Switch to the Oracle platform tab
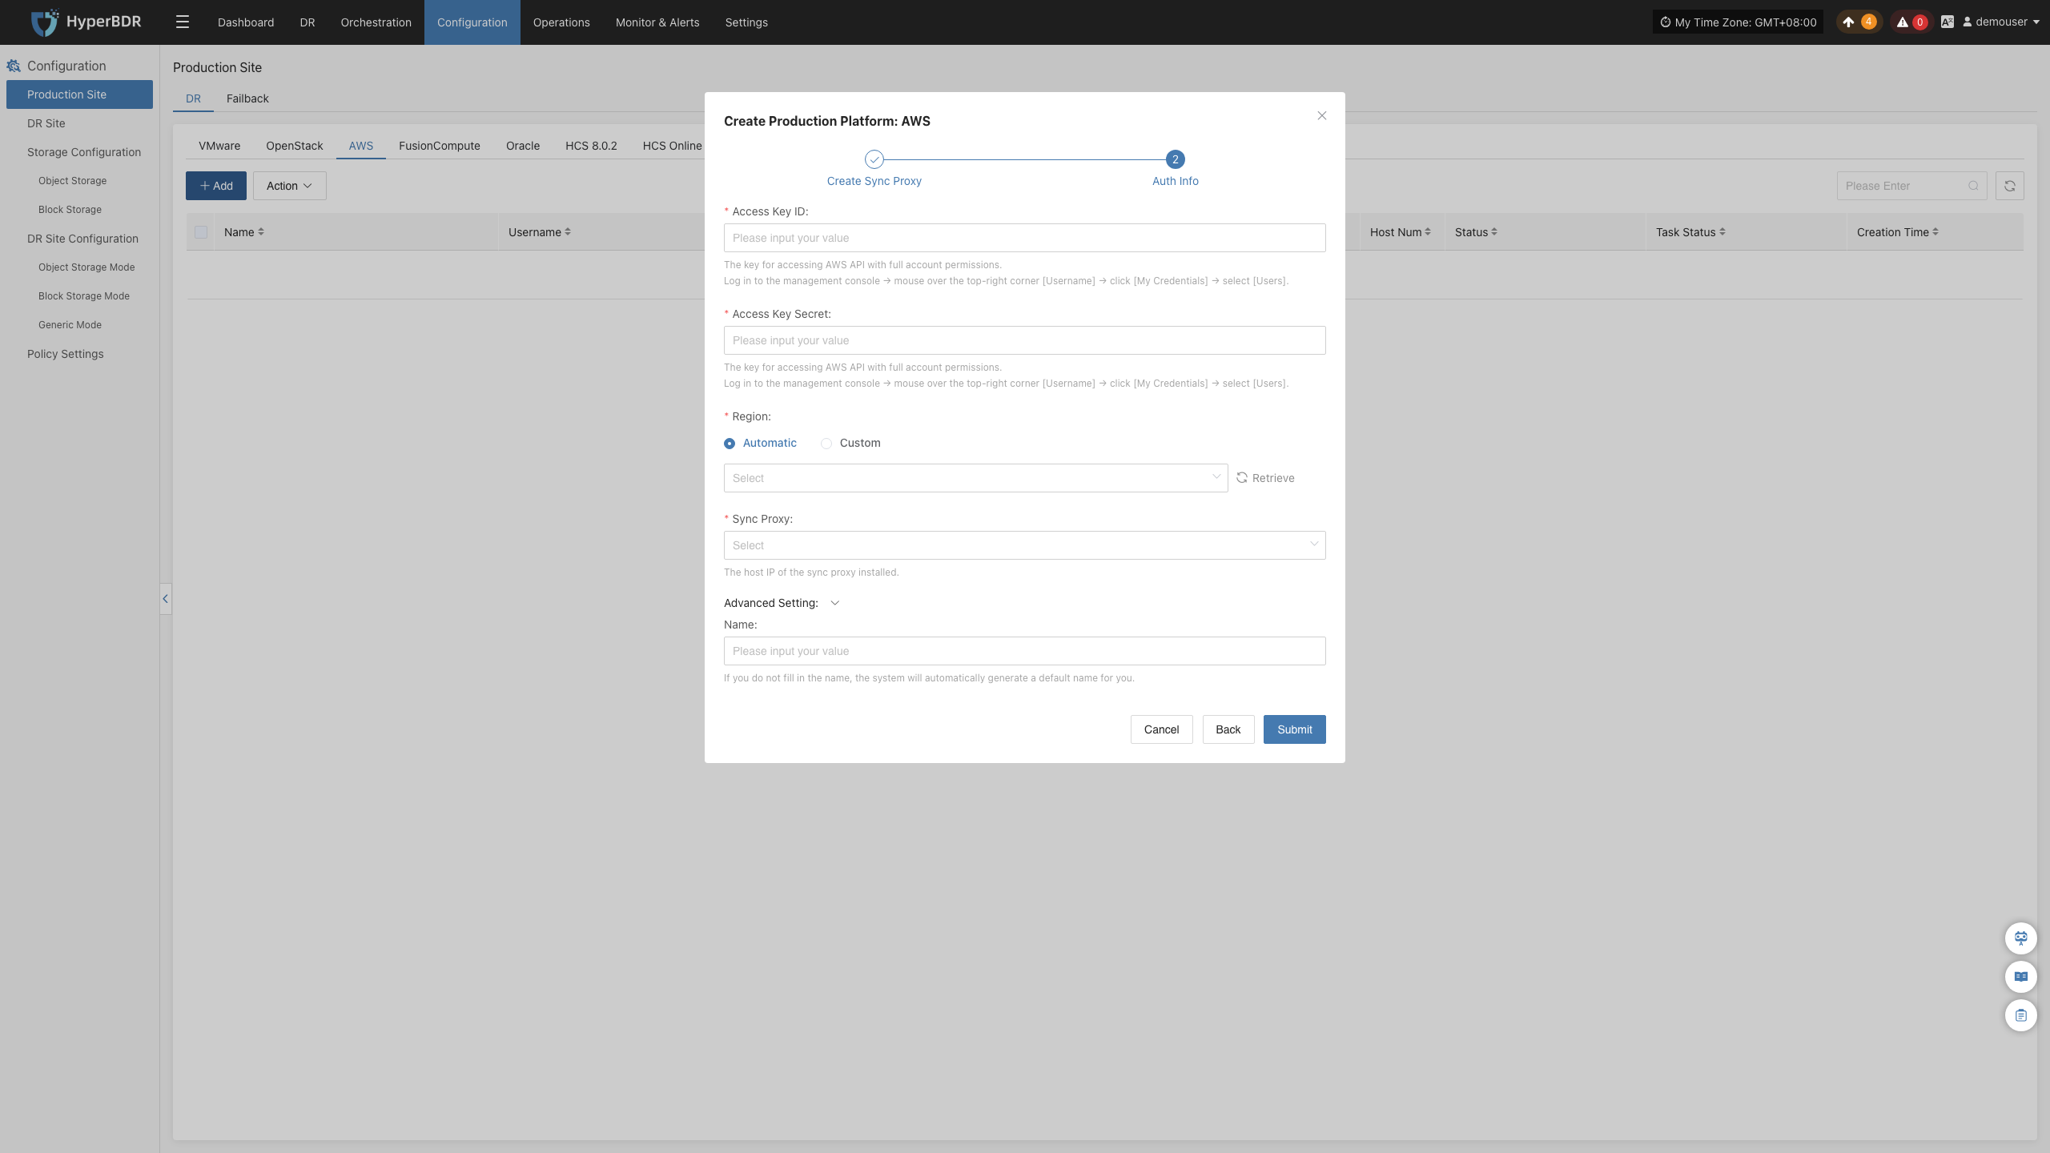 pyautogui.click(x=523, y=146)
